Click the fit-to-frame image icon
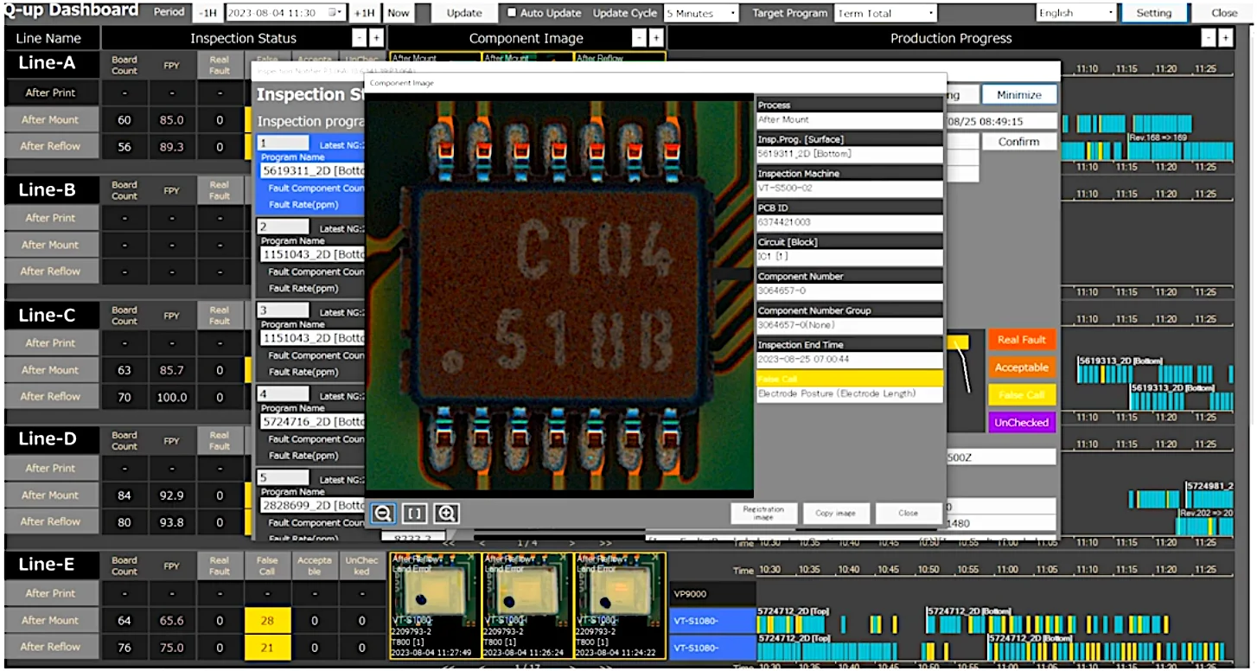The width and height of the screenshot is (1257, 671). [x=415, y=513]
